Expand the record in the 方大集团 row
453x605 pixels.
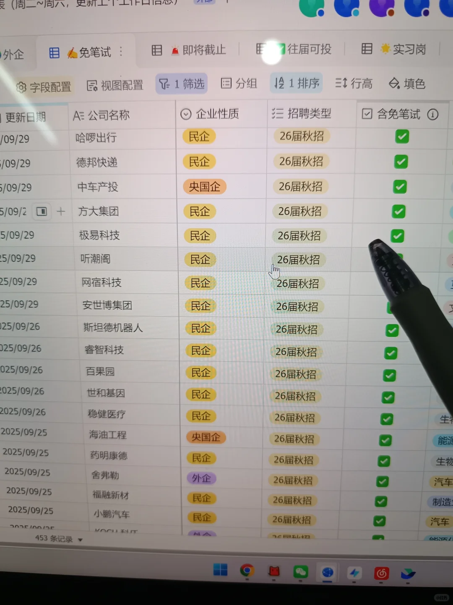coord(42,211)
